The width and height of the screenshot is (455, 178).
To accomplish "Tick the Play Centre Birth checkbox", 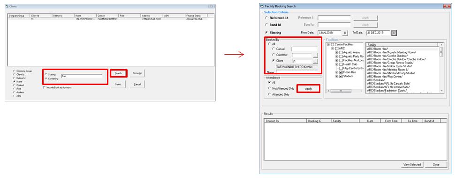I will 341,68.
